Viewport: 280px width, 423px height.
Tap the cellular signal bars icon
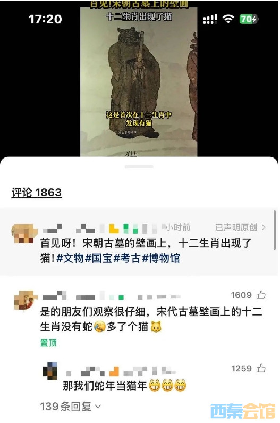[210, 19]
